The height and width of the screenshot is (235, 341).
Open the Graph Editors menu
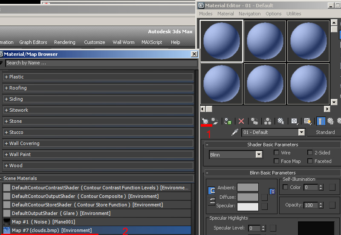tap(33, 42)
